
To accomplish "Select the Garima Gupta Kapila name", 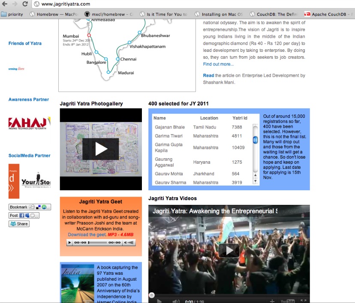I will coord(168,147).
